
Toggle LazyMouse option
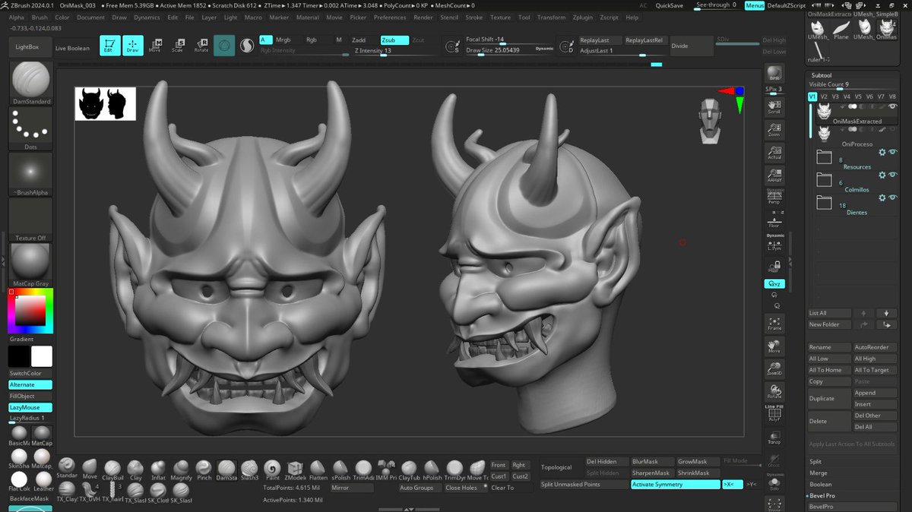tap(30, 407)
